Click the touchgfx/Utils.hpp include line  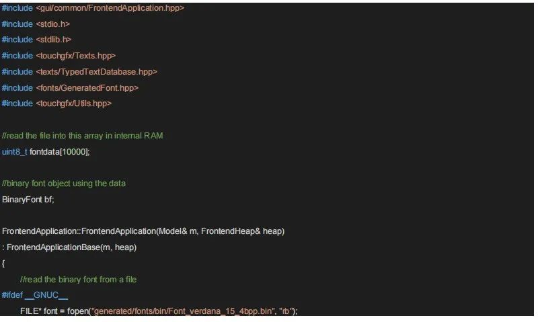pos(56,104)
